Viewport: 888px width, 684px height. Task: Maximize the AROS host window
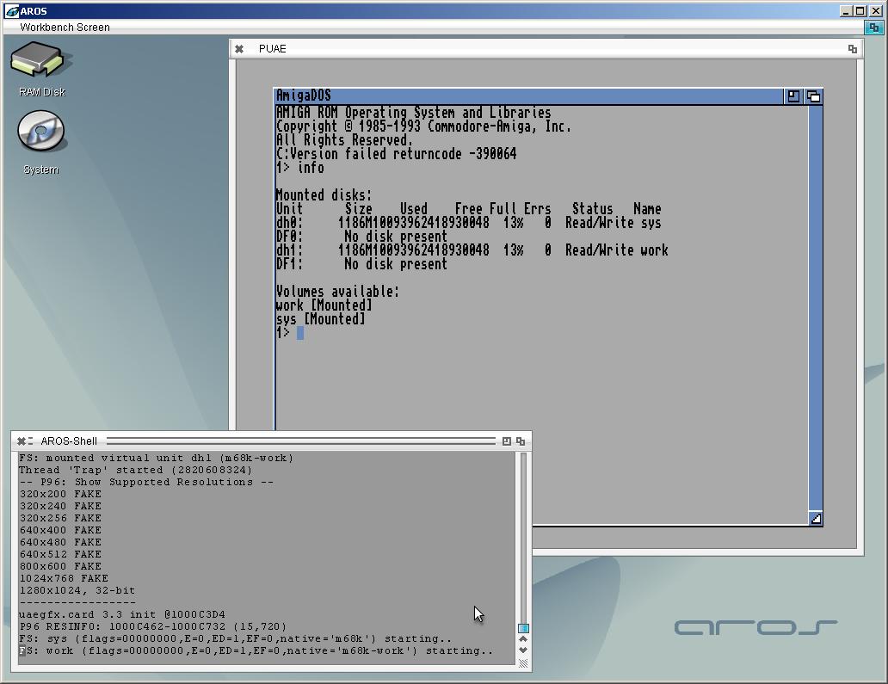[860, 11]
